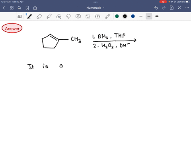Viewport: 191px width, 143px height.
Task: Select the Highlighter tool
Action: coord(49,16)
